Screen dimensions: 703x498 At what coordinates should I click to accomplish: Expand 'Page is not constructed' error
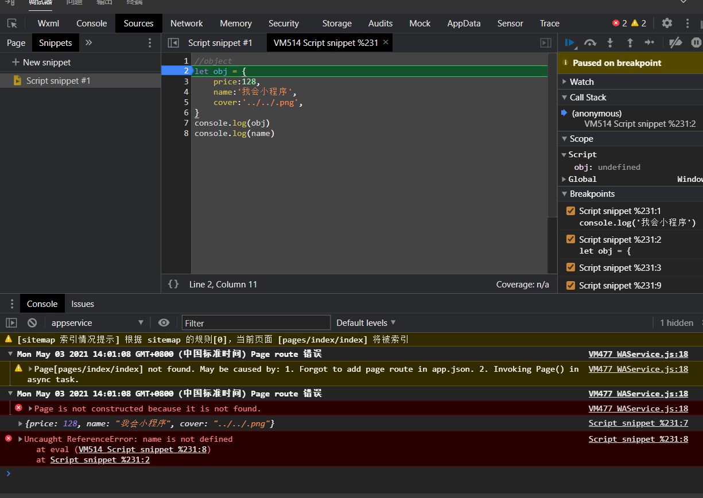(x=30, y=408)
